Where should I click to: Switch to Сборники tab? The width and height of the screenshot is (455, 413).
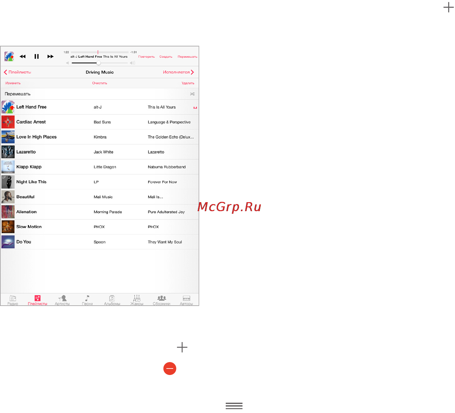pos(162,300)
